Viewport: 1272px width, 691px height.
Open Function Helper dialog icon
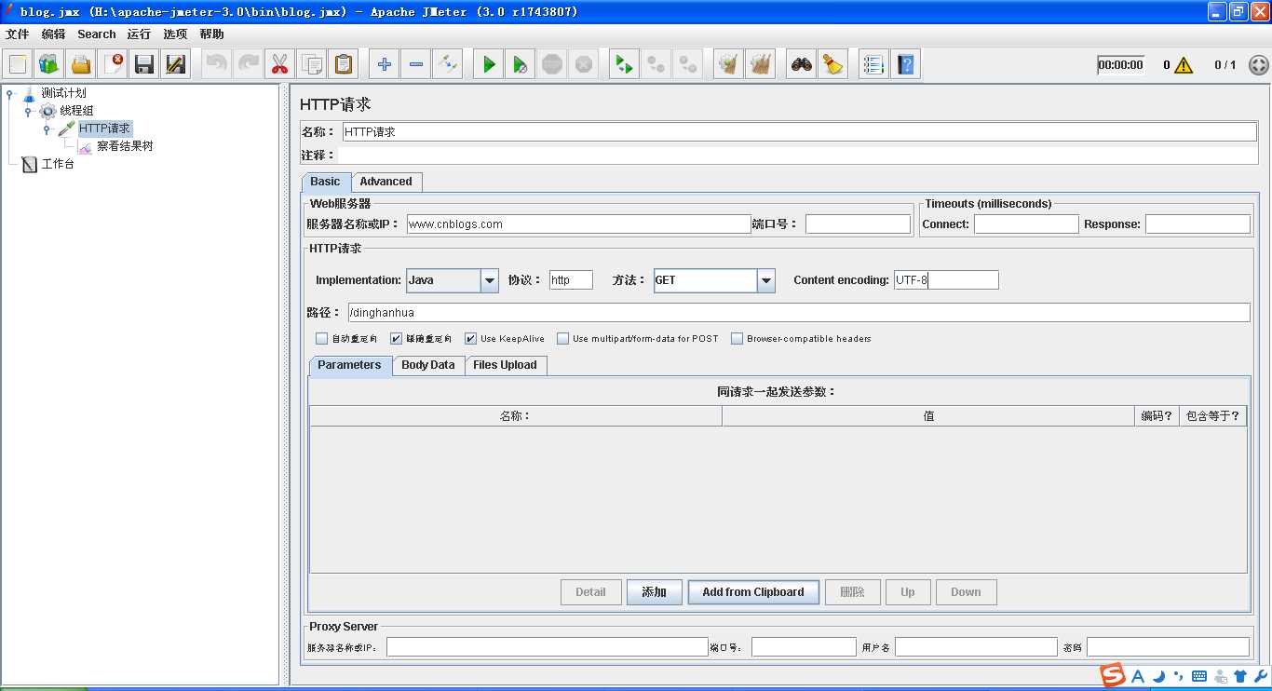pos(873,64)
